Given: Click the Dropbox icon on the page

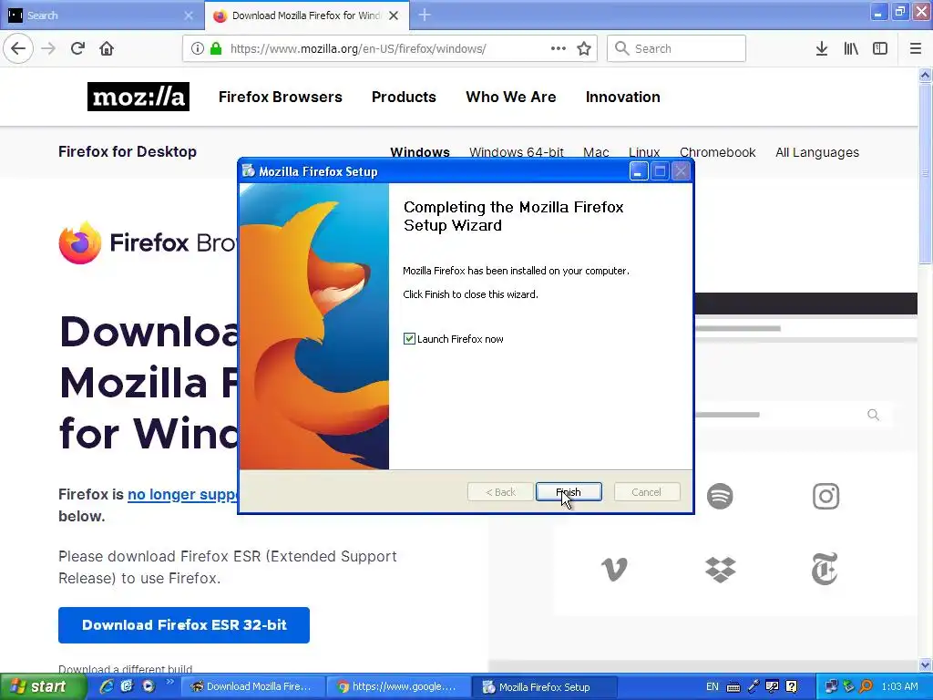Looking at the screenshot, I should tap(720, 570).
